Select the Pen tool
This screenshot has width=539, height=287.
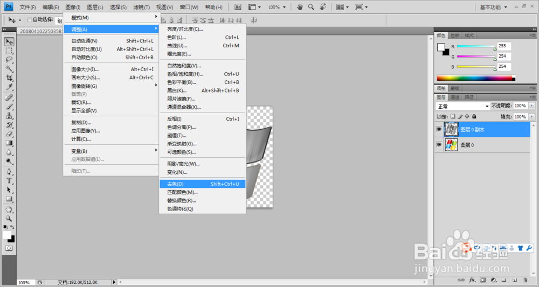(x=9, y=172)
